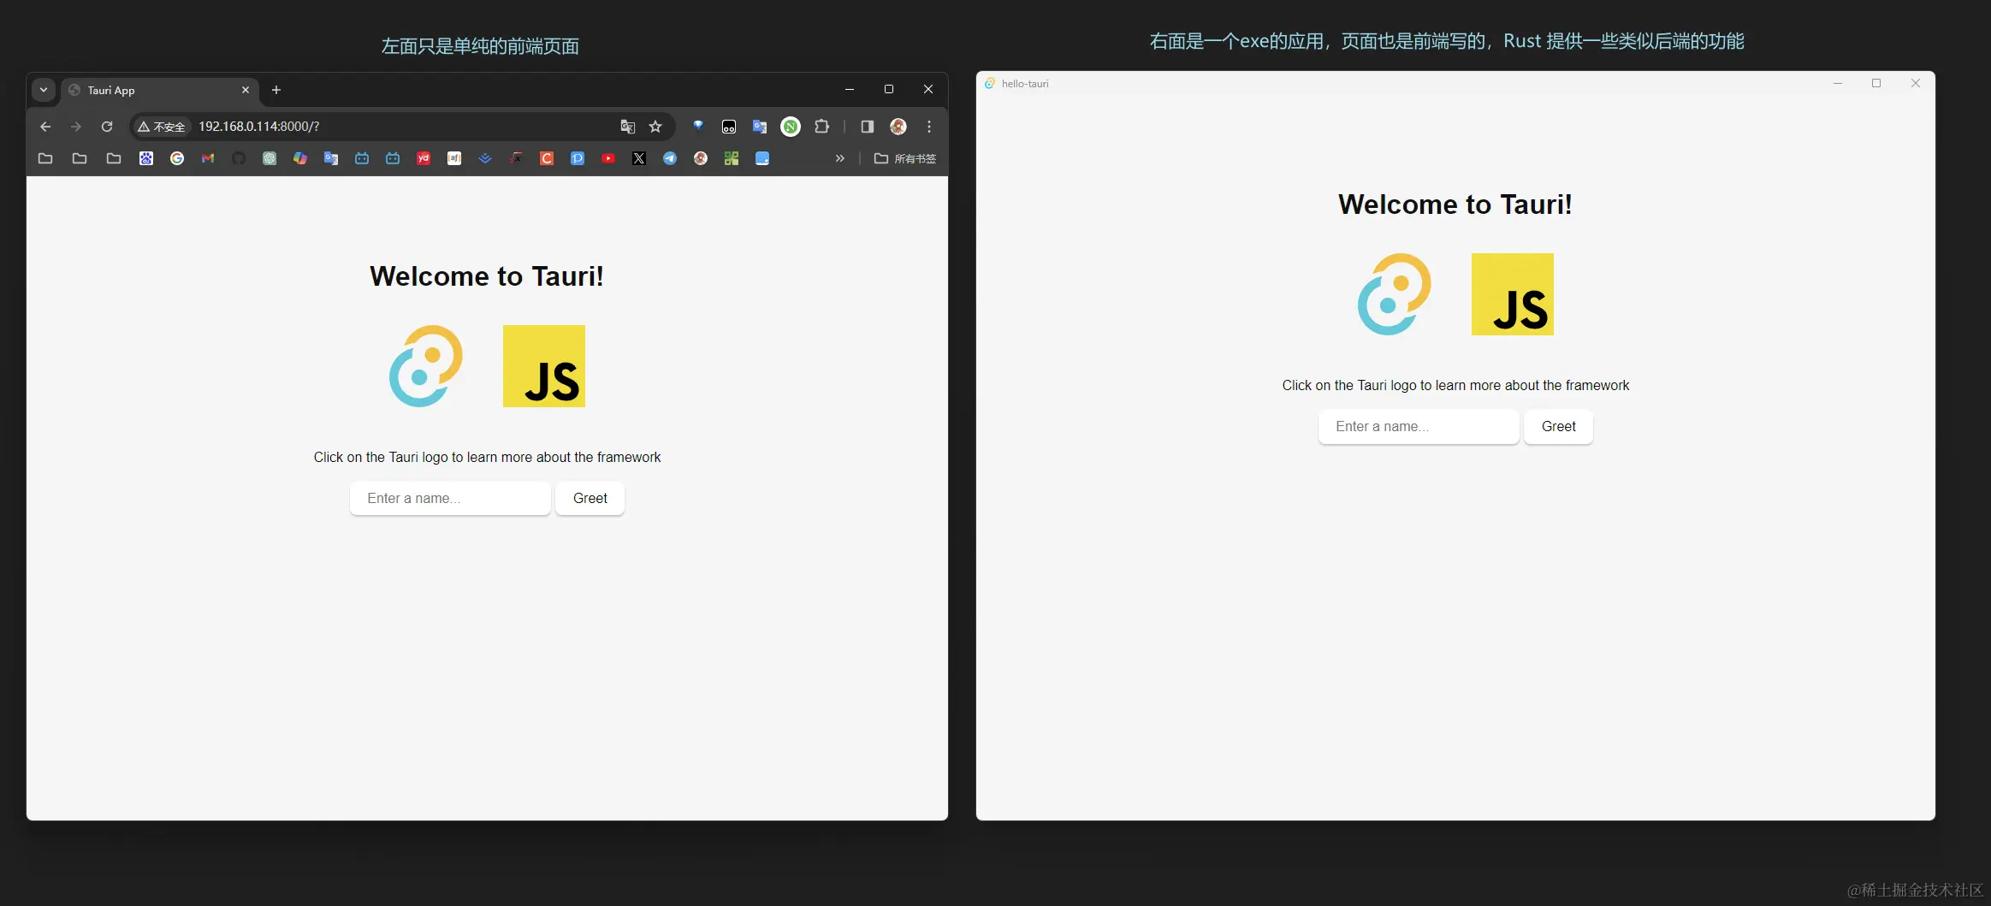This screenshot has width=1991, height=906.
Task: Open the Baidu bookmark
Action: tap(146, 158)
